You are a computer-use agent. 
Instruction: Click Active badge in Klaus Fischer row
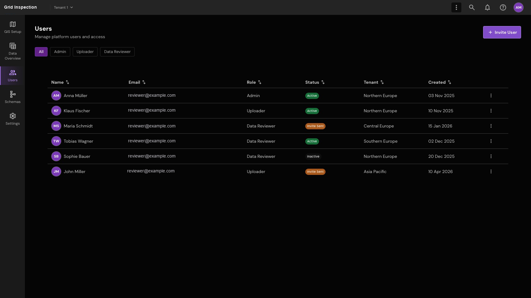[312, 111]
